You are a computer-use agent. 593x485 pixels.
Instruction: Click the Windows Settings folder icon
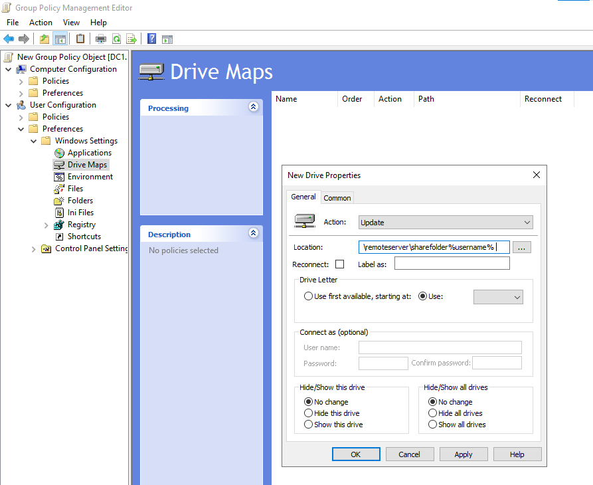tap(46, 141)
